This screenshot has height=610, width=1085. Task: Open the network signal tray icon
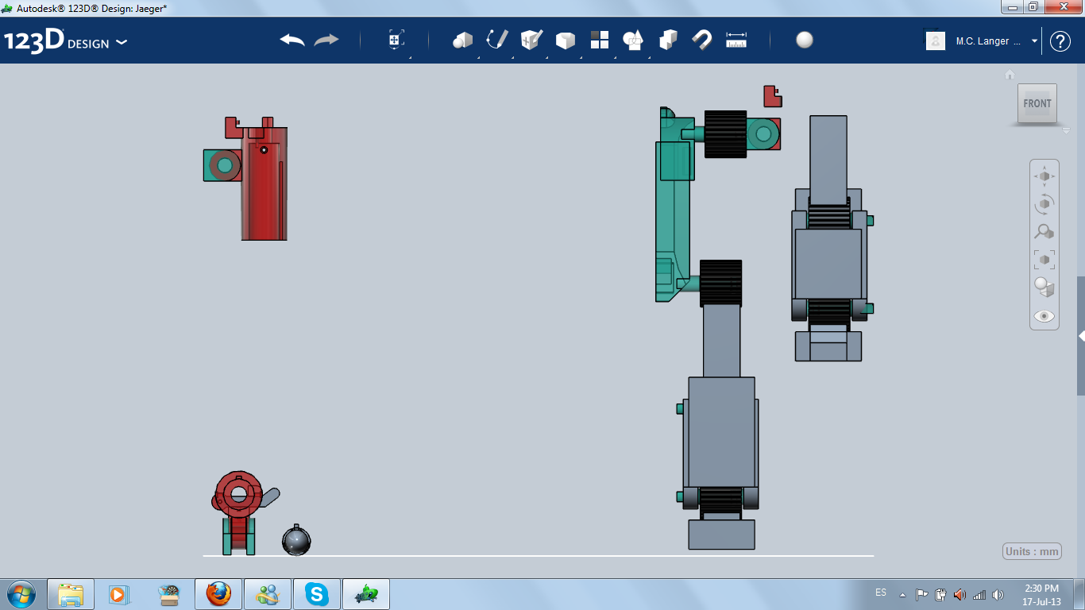pyautogui.click(x=979, y=594)
